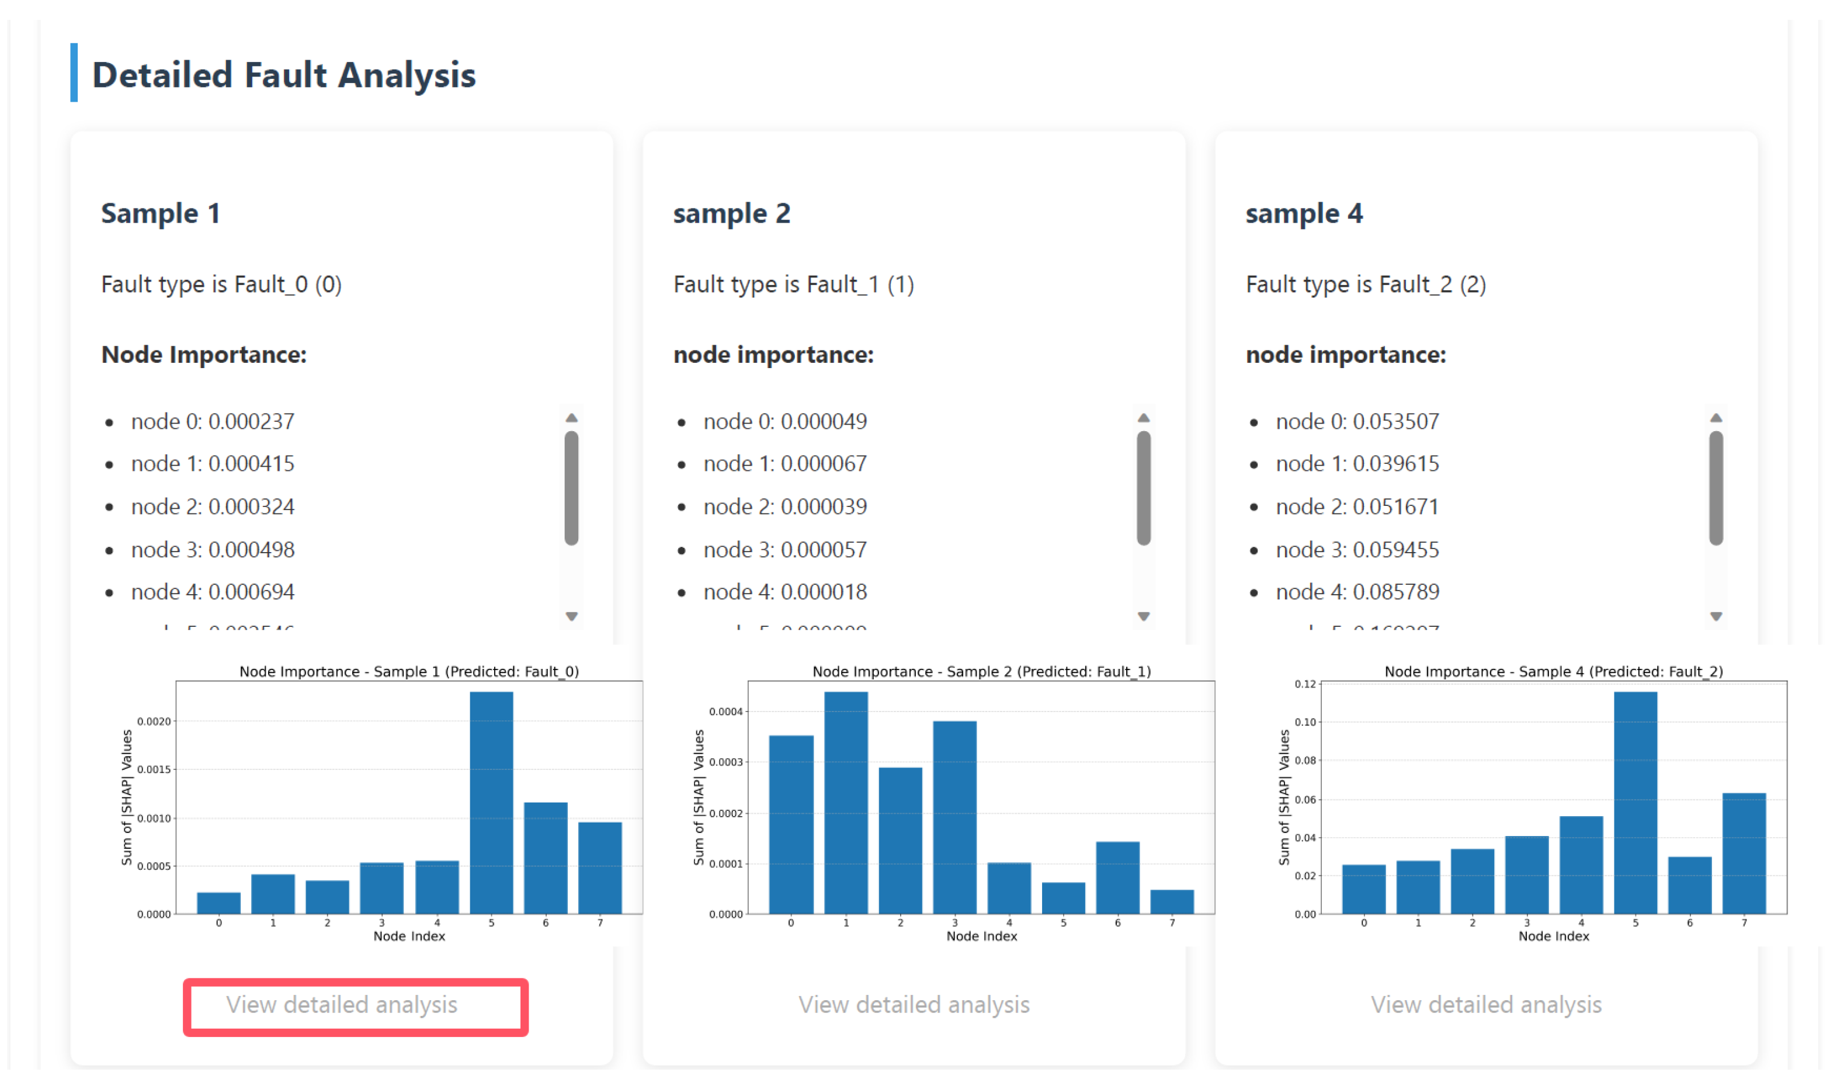Click Sample 1 node list scrollbar thumb
The width and height of the screenshot is (1830, 1086).
[571, 488]
